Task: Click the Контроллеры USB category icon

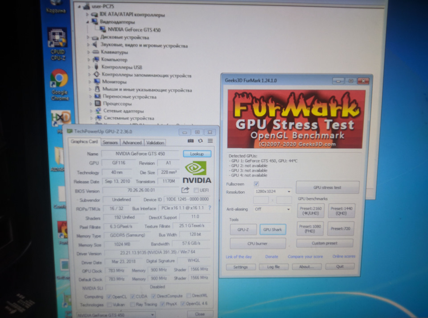Action: 96,67
